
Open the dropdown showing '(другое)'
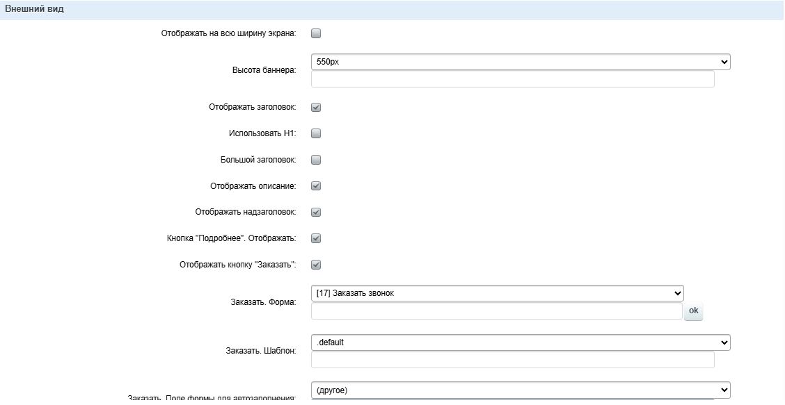pyautogui.click(x=520, y=390)
